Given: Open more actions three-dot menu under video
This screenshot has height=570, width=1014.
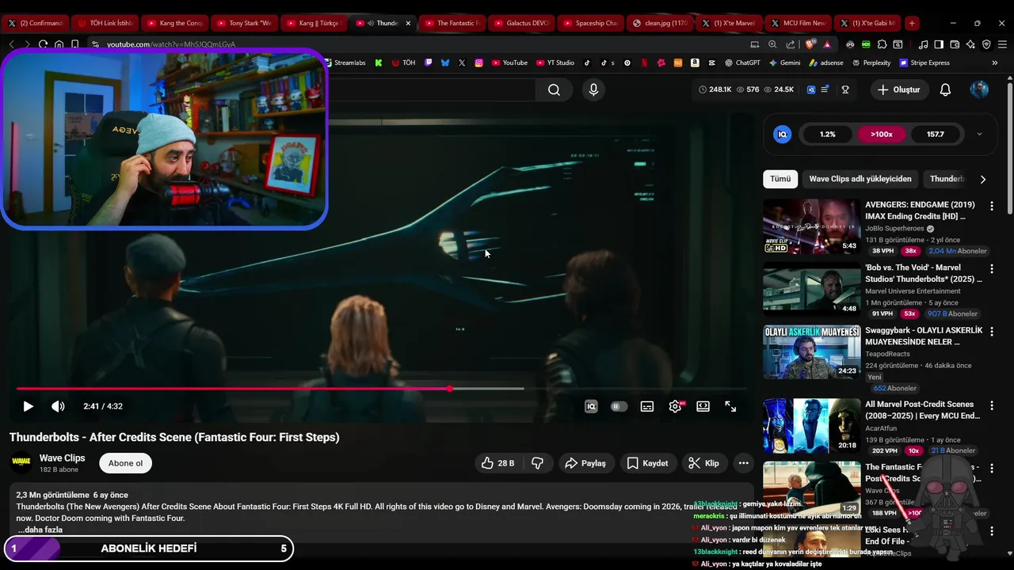Looking at the screenshot, I should pyautogui.click(x=743, y=463).
